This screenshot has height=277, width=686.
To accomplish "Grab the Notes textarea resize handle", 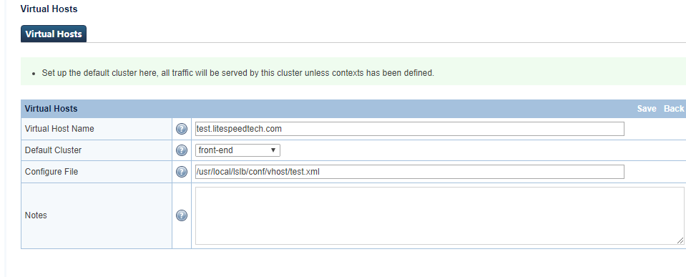I will pos(680,240).
